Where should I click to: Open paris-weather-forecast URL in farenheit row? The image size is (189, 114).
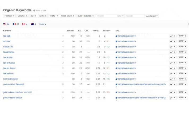point(142,84)
